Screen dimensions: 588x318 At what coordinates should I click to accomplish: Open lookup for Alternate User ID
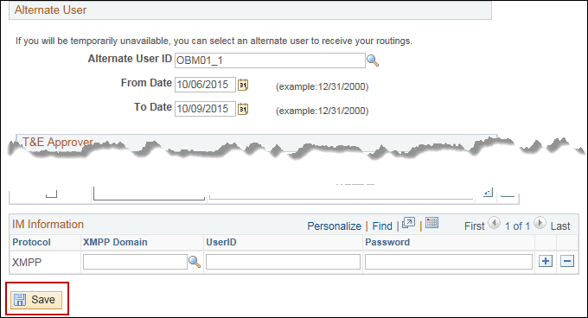pos(373,60)
